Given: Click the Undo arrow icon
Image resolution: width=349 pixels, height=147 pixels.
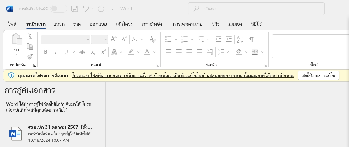Looking at the screenshot, I should pyautogui.click(x=86, y=9).
